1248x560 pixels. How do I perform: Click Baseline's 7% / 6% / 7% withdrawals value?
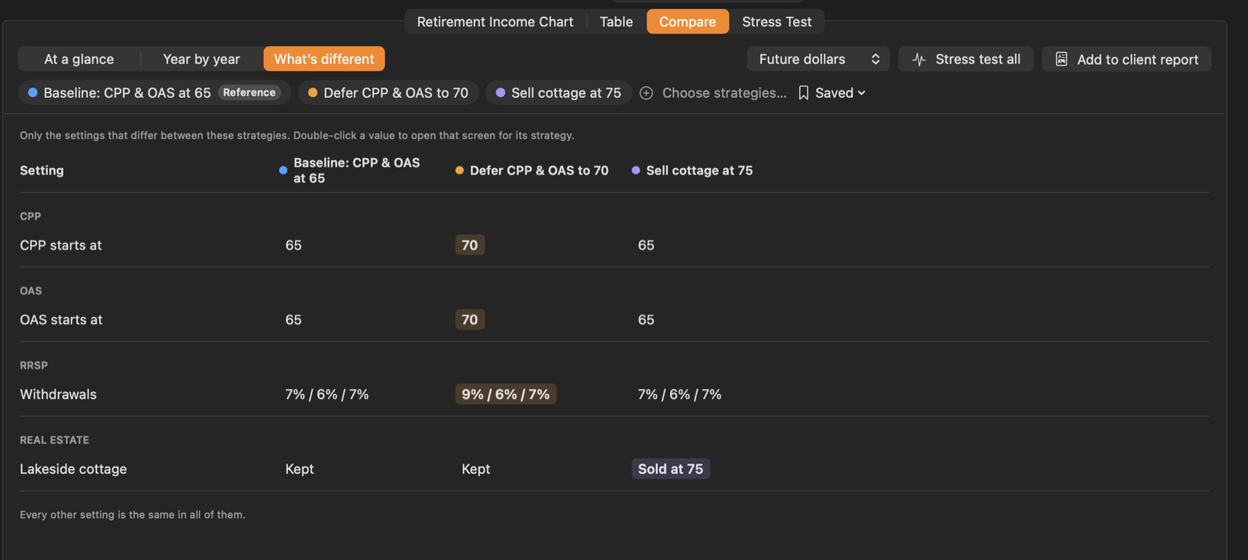327,394
